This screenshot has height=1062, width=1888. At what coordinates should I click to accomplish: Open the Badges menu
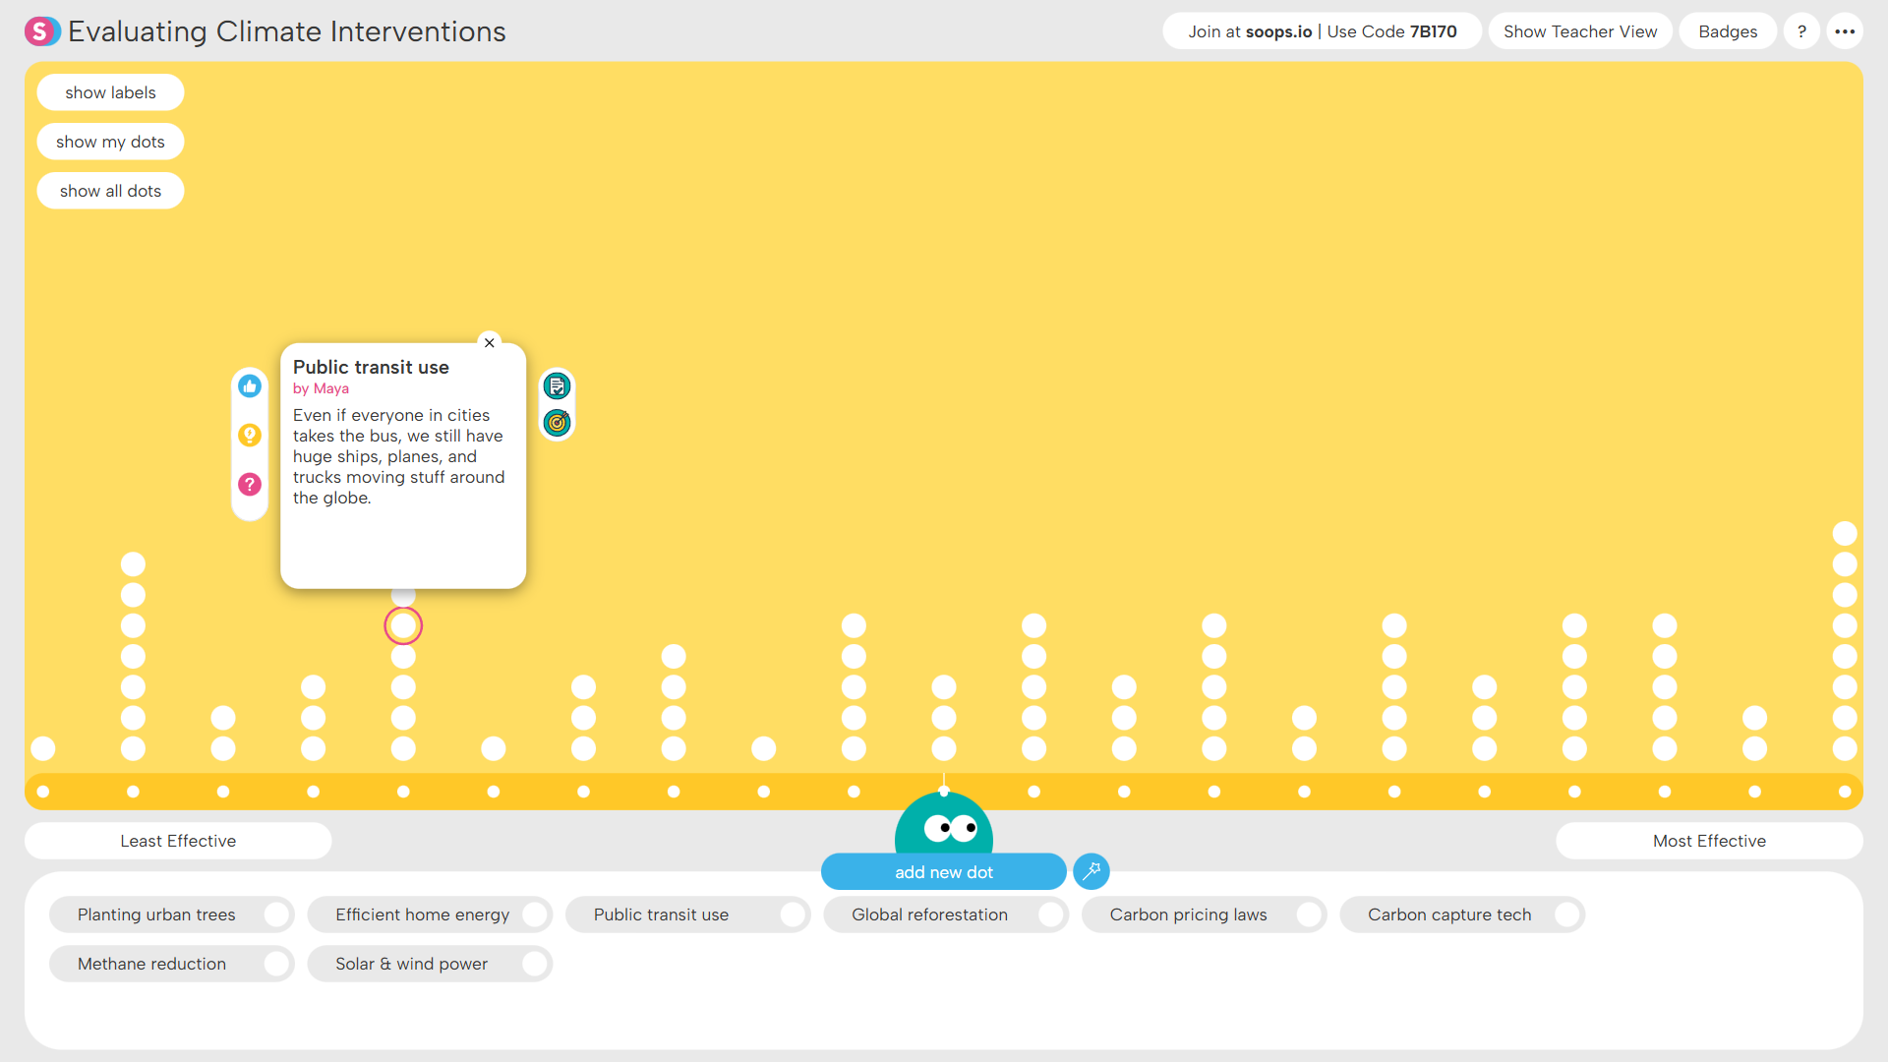[x=1727, y=31]
